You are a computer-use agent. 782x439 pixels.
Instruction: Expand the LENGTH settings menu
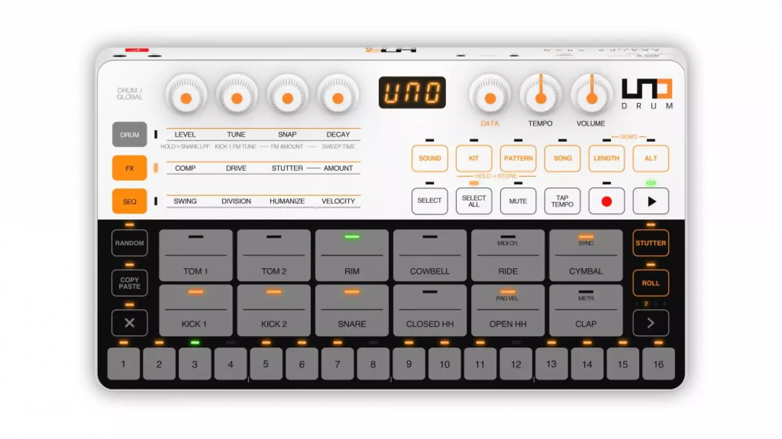coord(606,158)
